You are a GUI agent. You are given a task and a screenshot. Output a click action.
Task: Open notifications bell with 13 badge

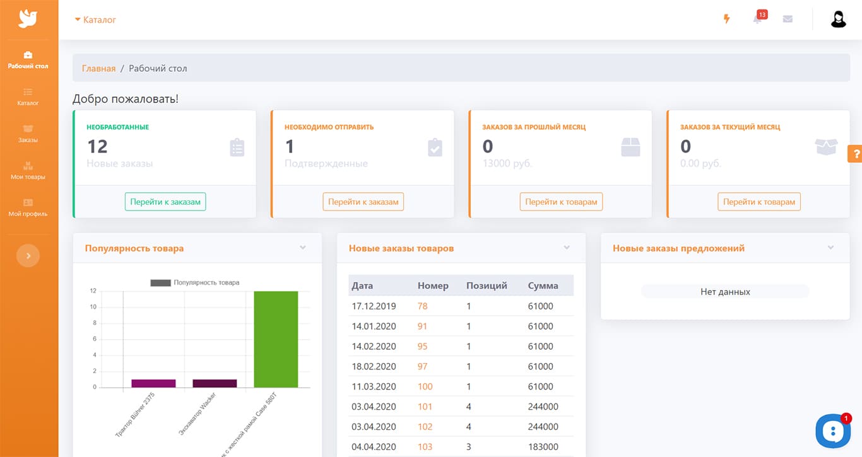click(x=758, y=19)
